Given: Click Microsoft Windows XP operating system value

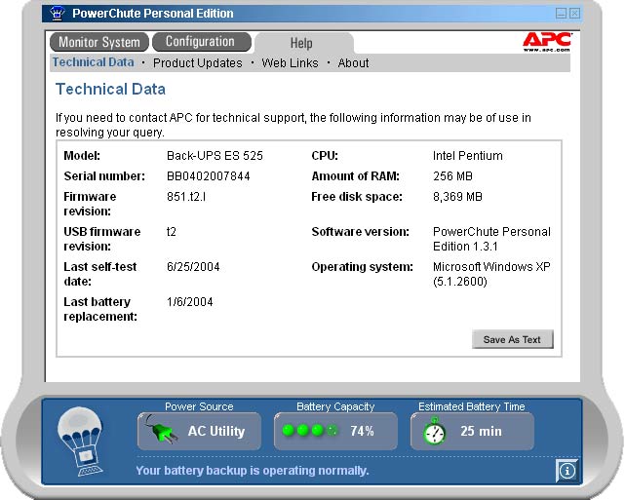Looking at the screenshot, I should click(x=491, y=274).
